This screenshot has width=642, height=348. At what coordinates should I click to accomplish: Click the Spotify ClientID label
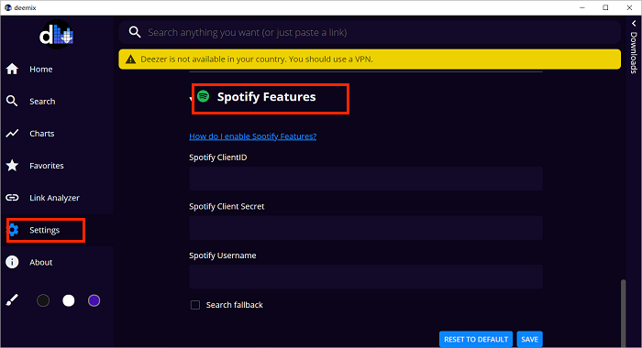[218, 158]
